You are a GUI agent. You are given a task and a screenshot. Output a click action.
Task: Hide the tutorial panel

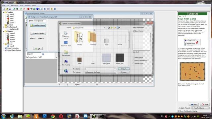coord(205,104)
